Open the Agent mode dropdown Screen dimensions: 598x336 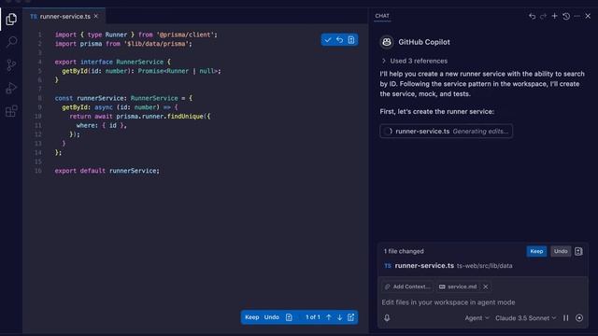(477, 317)
